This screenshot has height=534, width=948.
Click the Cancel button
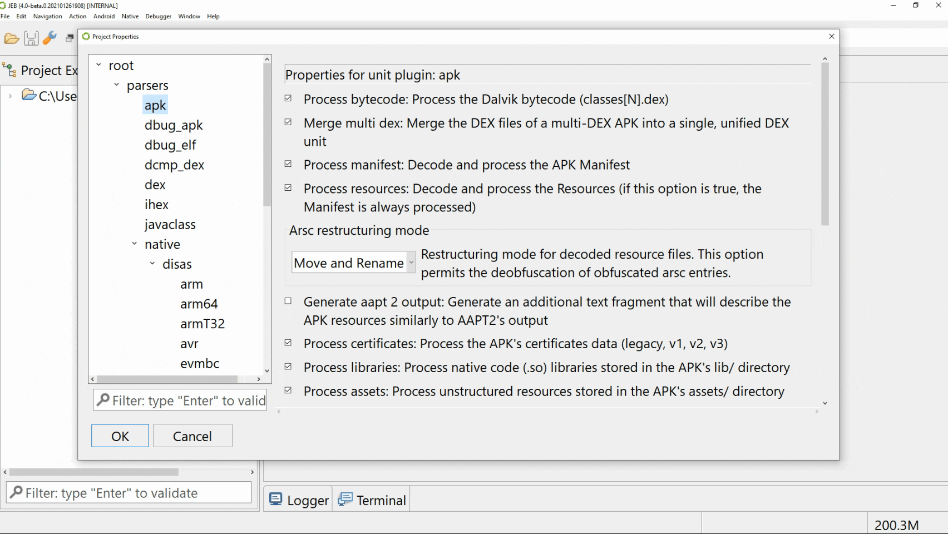coord(192,436)
